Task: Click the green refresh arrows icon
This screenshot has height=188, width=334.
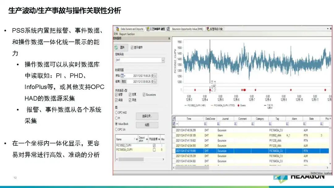Action: point(116,48)
